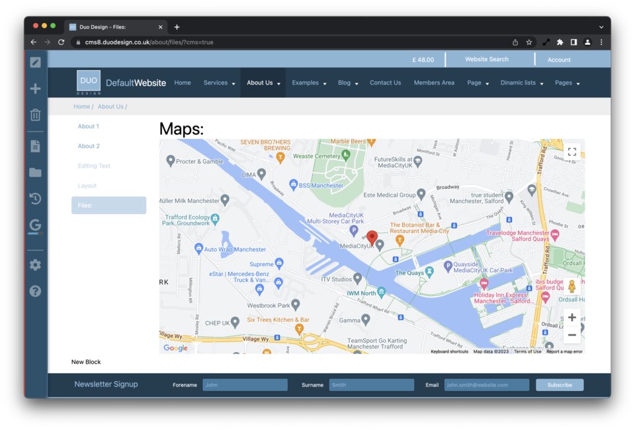
Task: Select About 1 in side menu
Action: 88,126
